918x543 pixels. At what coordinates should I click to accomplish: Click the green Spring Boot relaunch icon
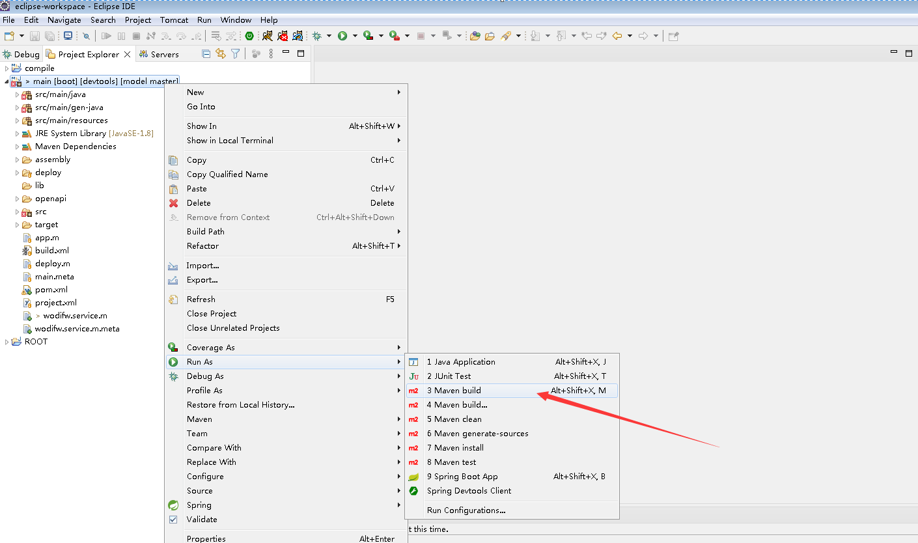click(249, 36)
